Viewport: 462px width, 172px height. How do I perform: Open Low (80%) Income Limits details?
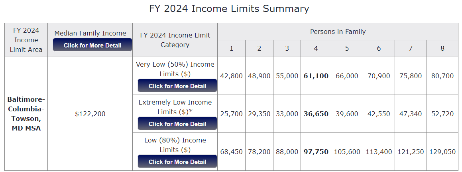[x=177, y=162]
